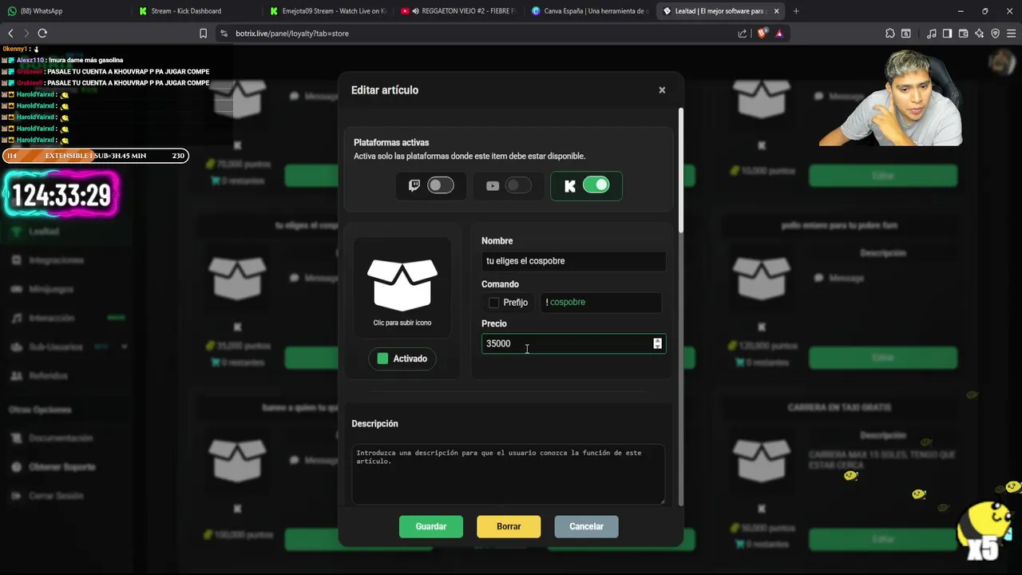The image size is (1022, 575).
Task: Switch to Stream - Kick Dashboard tab
Action: pos(196,11)
